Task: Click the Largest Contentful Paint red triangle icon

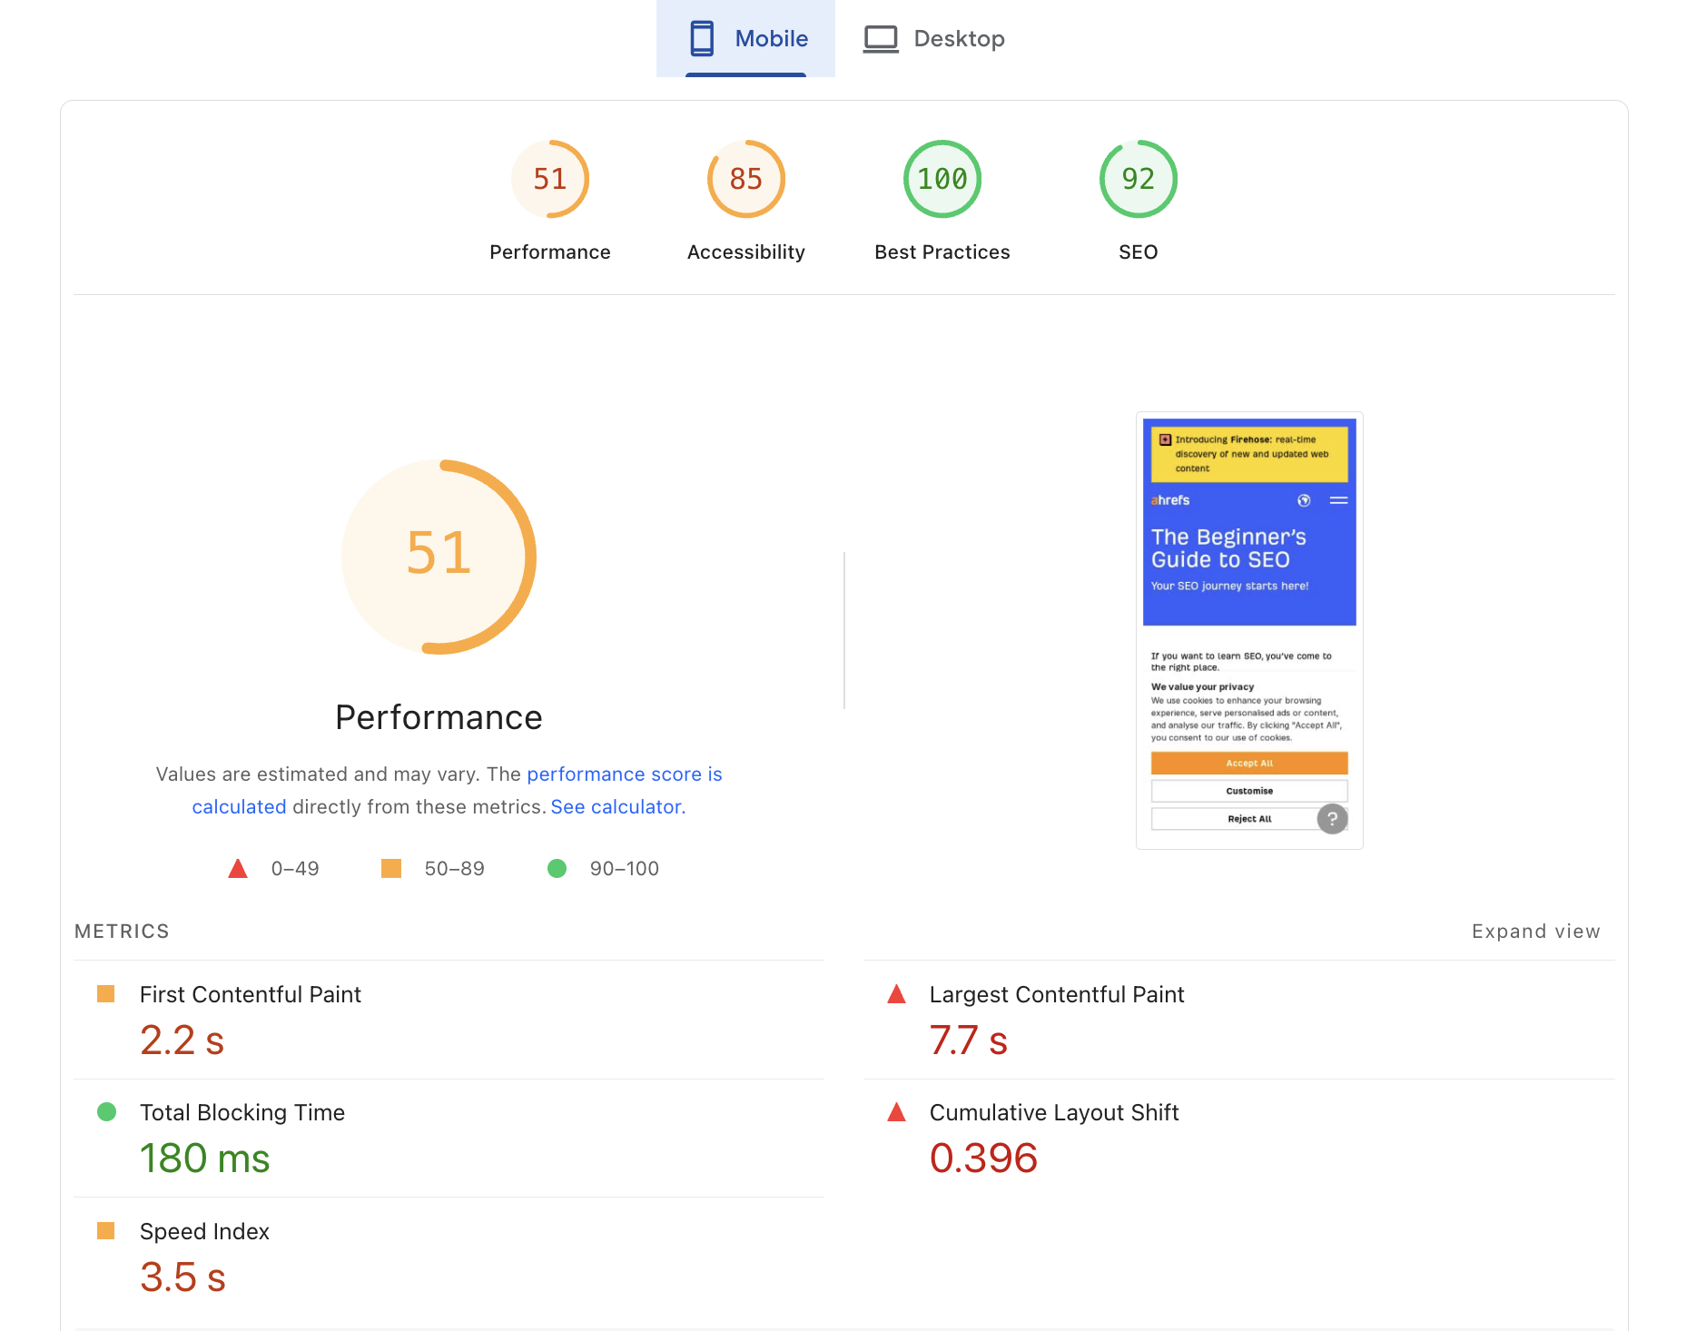Action: [x=896, y=993]
